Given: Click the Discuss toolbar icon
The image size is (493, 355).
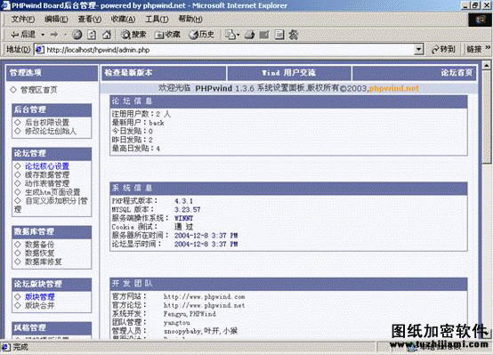Looking at the screenshot, I should click(x=279, y=35).
